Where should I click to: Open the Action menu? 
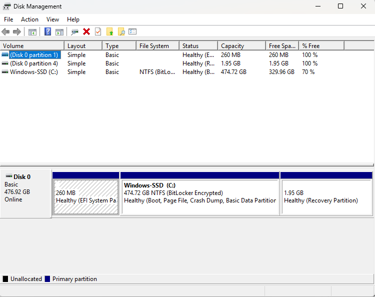click(x=29, y=19)
